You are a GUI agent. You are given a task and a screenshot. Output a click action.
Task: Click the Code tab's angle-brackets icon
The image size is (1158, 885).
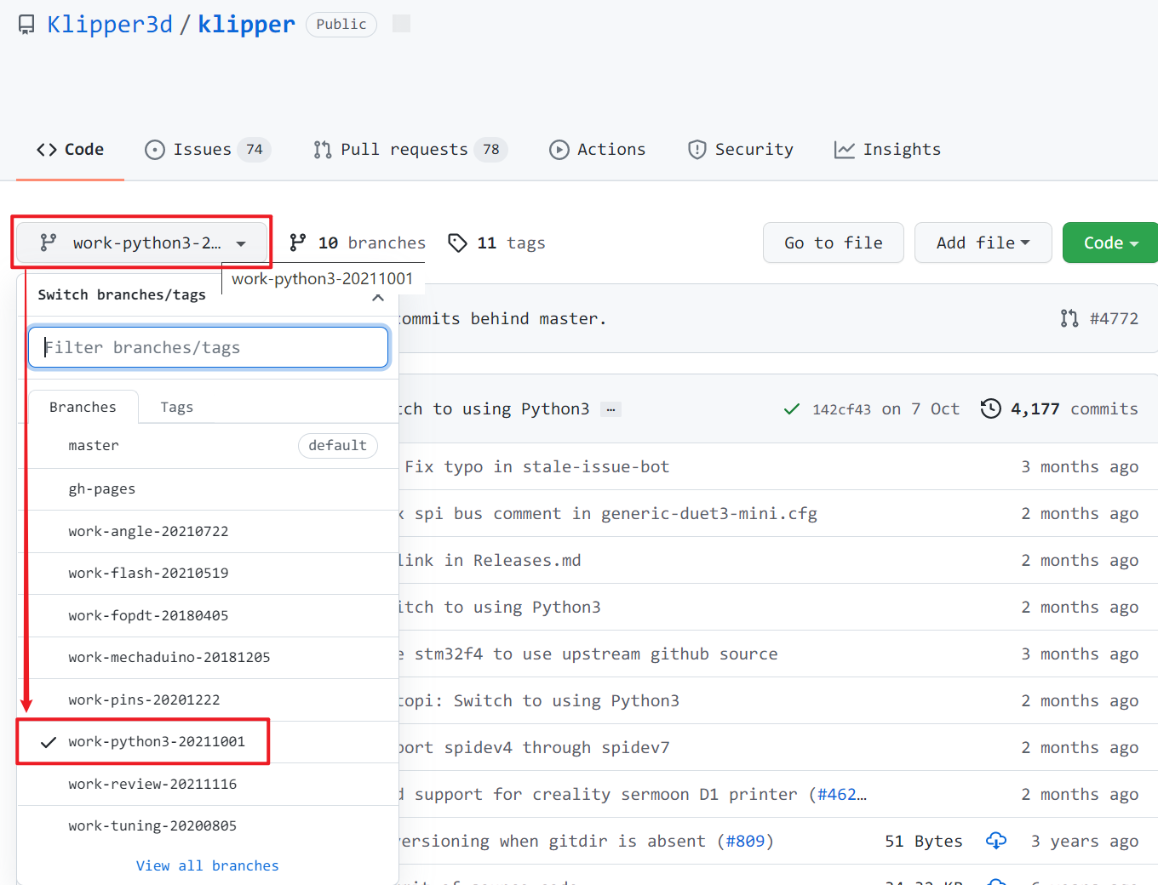click(47, 150)
